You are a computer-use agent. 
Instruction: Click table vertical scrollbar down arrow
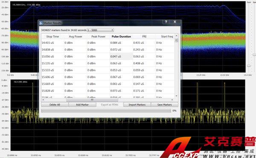click(176, 96)
